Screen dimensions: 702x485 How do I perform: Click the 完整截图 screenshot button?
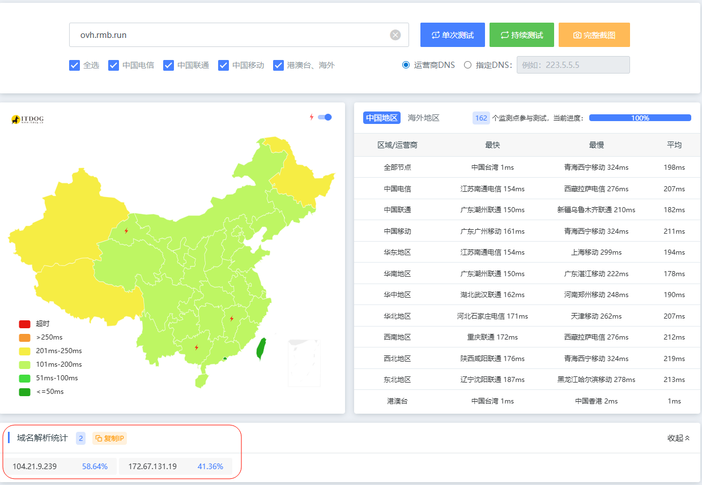click(594, 35)
